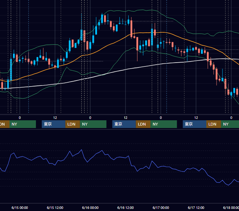239x211 pixels.
Task: Select the NY session block for 6/16
Action: click(x=164, y=124)
